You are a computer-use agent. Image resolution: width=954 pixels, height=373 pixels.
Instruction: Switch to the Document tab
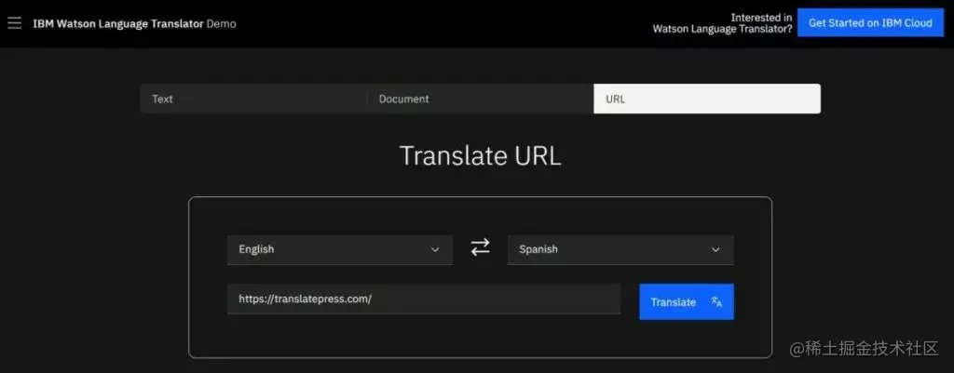(x=480, y=99)
